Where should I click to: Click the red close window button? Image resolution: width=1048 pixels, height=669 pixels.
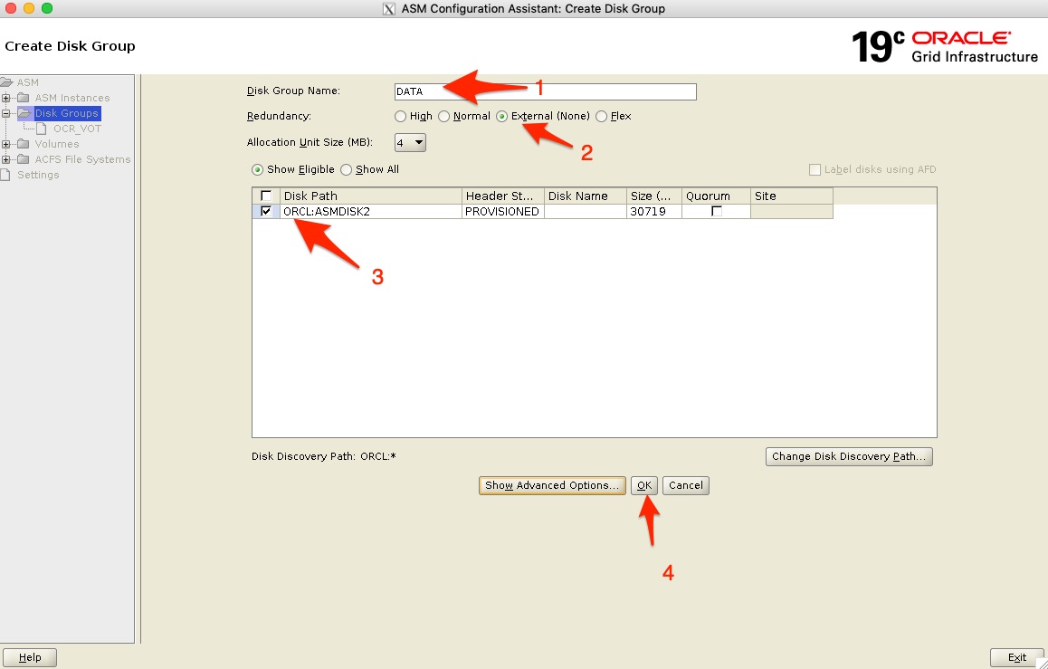[x=11, y=8]
